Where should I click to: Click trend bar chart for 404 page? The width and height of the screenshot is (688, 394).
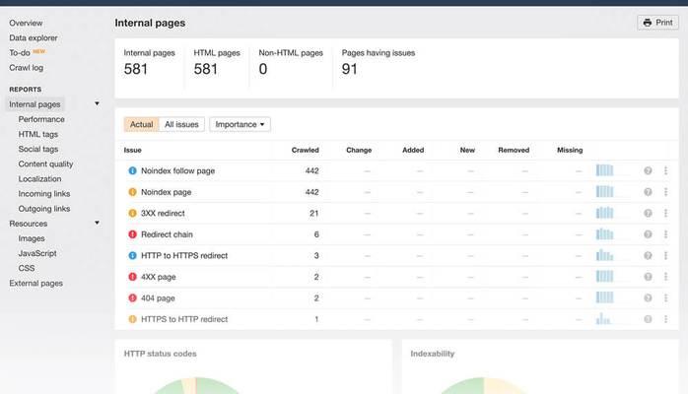click(604, 297)
